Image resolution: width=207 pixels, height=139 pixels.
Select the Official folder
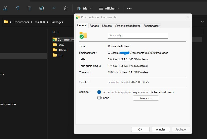coord(60,50)
